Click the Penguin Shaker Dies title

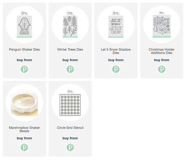pyautogui.click(x=24, y=50)
